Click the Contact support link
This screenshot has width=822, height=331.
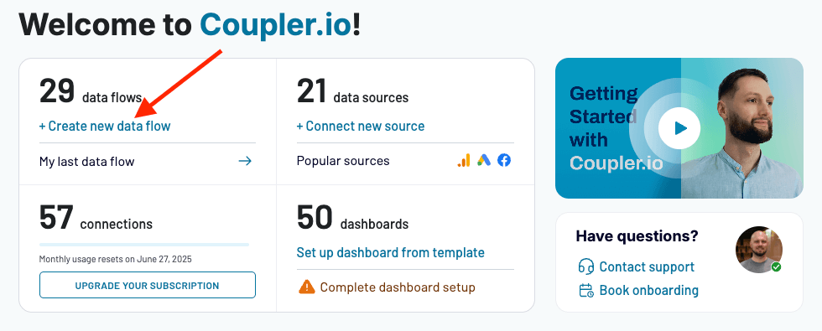pos(647,266)
